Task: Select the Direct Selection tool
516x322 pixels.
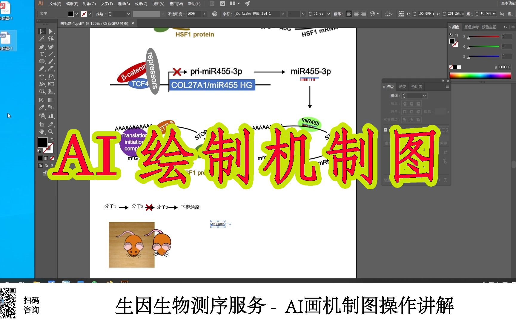Action: [51, 31]
